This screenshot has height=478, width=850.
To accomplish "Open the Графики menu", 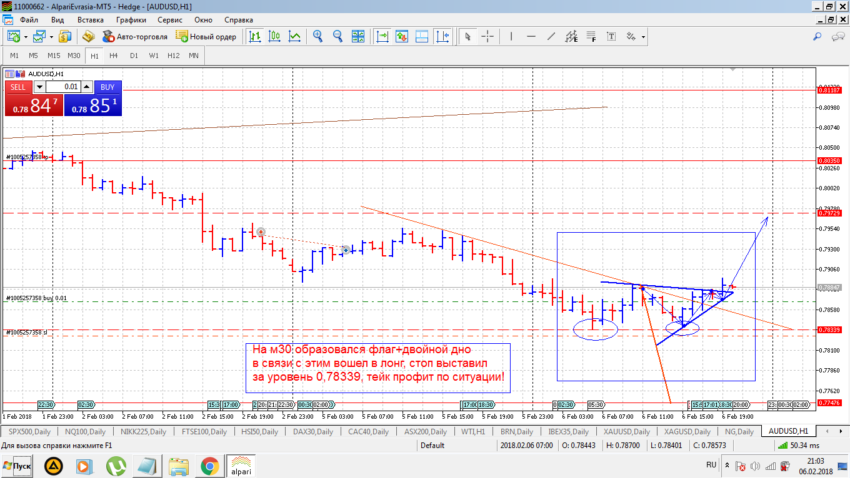I will [131, 20].
